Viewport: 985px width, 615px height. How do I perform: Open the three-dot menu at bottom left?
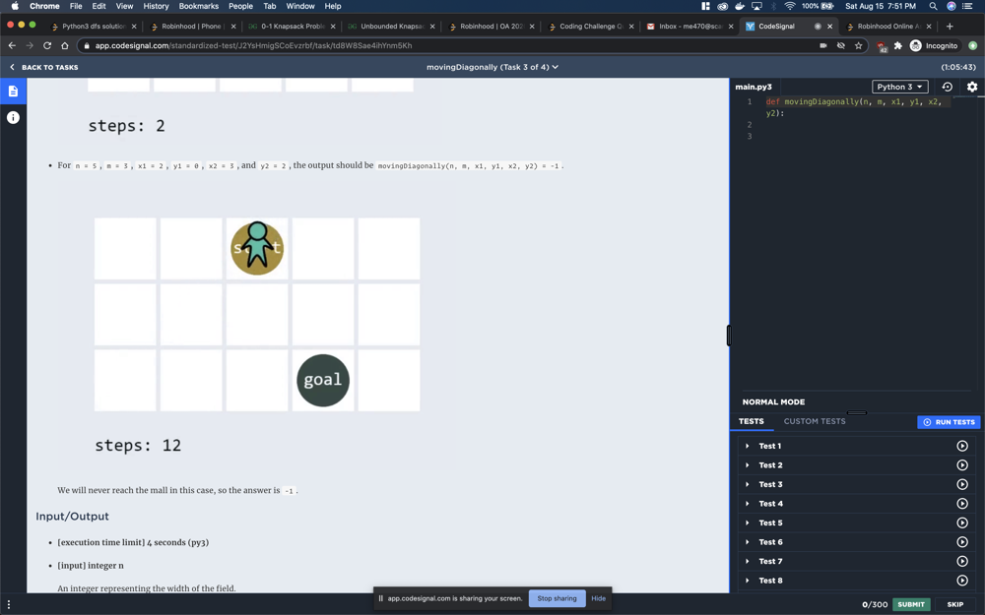tap(9, 604)
